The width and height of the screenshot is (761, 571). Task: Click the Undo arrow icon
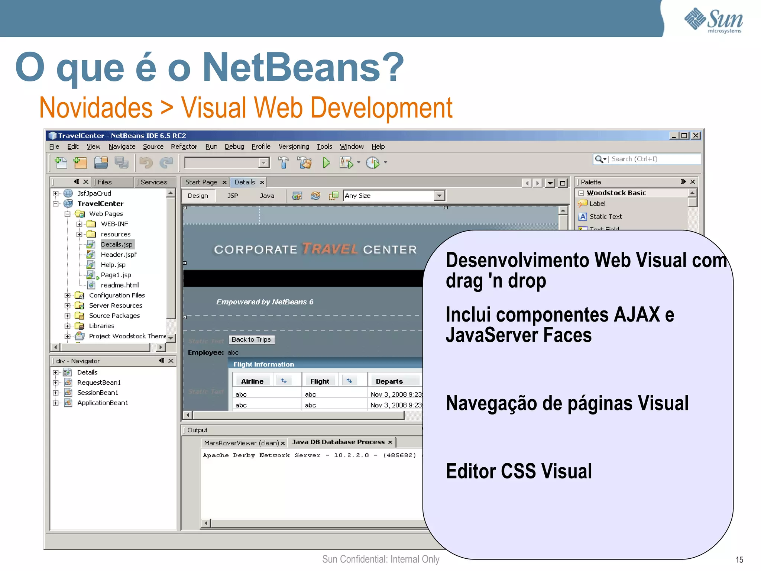[x=146, y=162]
